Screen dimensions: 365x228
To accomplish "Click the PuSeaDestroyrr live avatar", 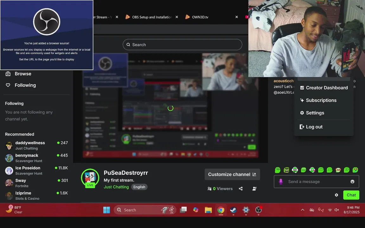I will point(90,178).
